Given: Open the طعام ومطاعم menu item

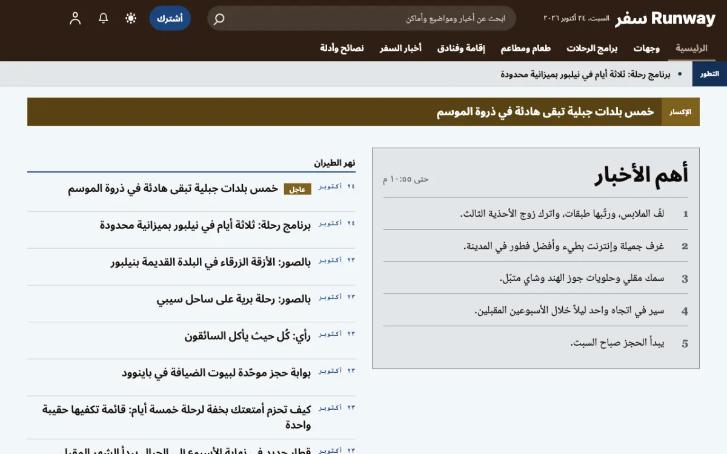Looking at the screenshot, I should 526,48.
